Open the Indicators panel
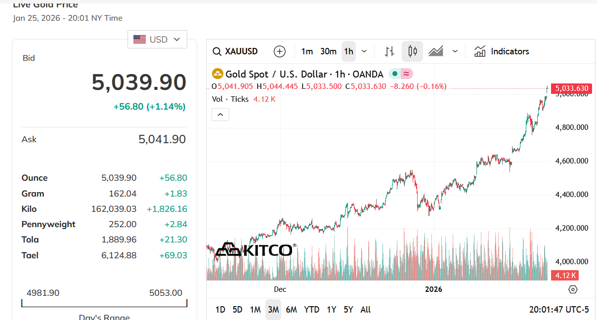The height and width of the screenshot is (320, 597). click(502, 51)
